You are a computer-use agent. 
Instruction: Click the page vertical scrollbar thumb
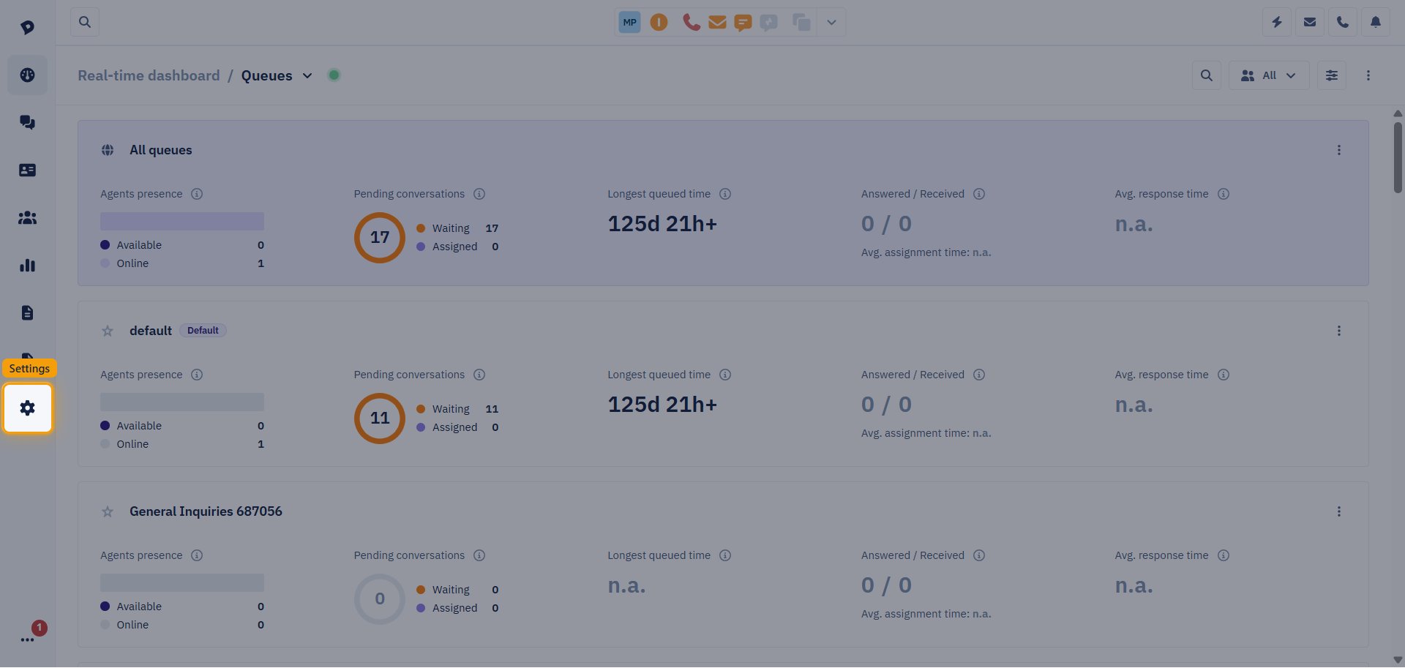point(1398,157)
